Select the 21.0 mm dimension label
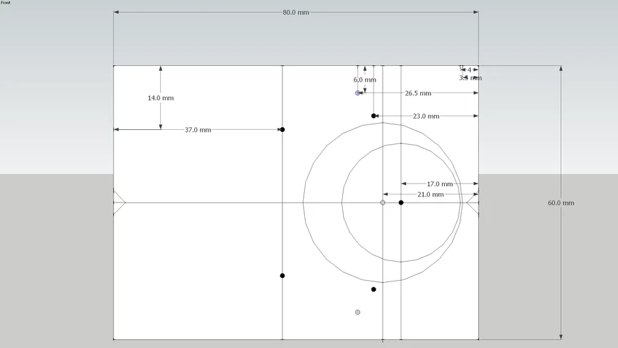 [431, 194]
